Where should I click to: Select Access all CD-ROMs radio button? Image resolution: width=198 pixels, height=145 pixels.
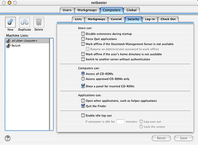(83, 73)
